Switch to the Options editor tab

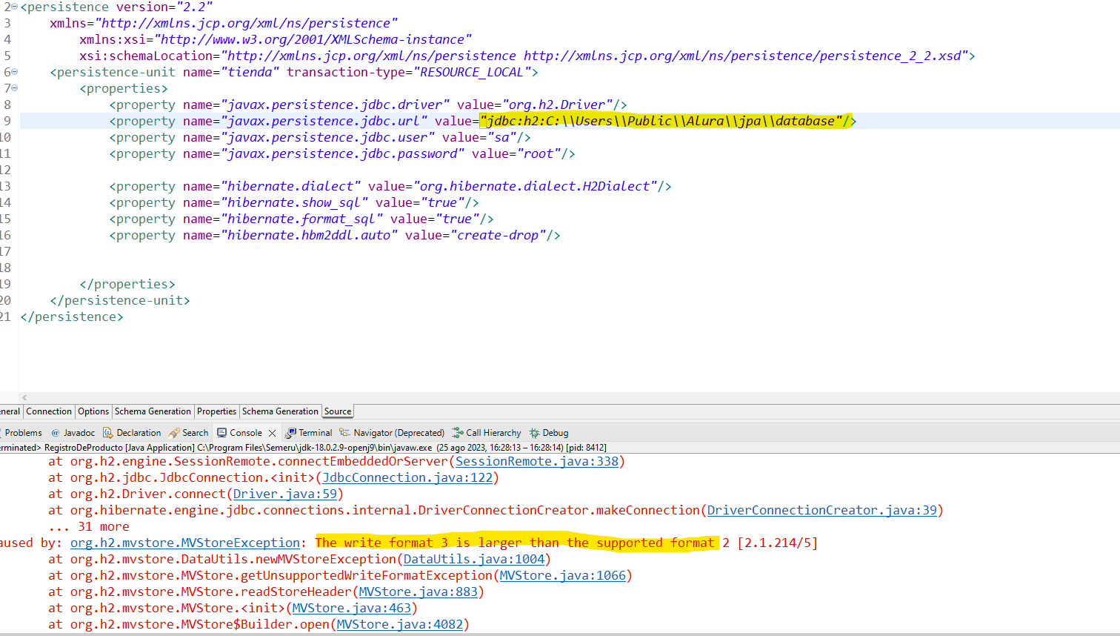93,411
